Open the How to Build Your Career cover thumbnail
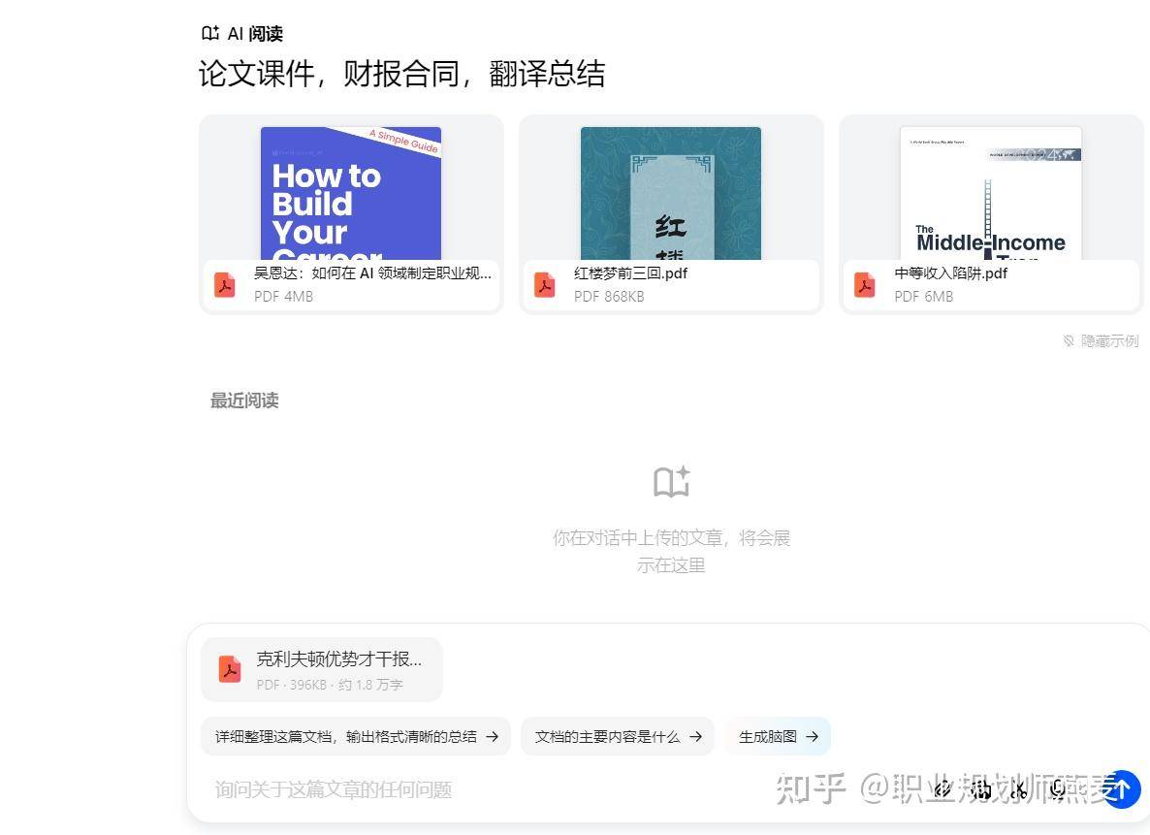 351,193
